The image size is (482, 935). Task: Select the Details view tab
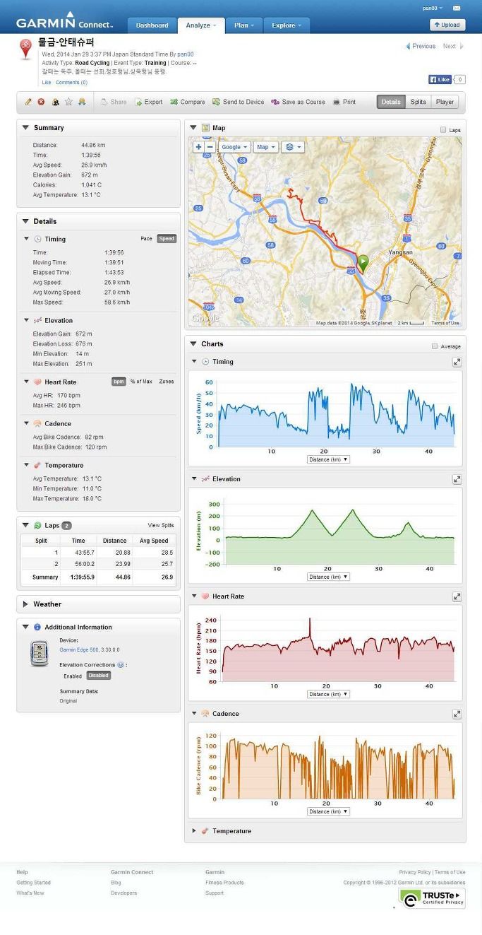coord(391,102)
